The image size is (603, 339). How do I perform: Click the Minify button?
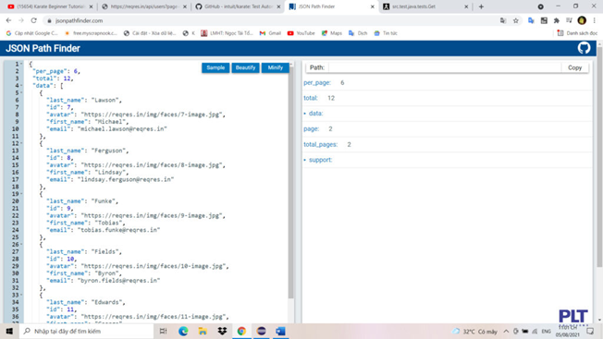click(x=276, y=67)
